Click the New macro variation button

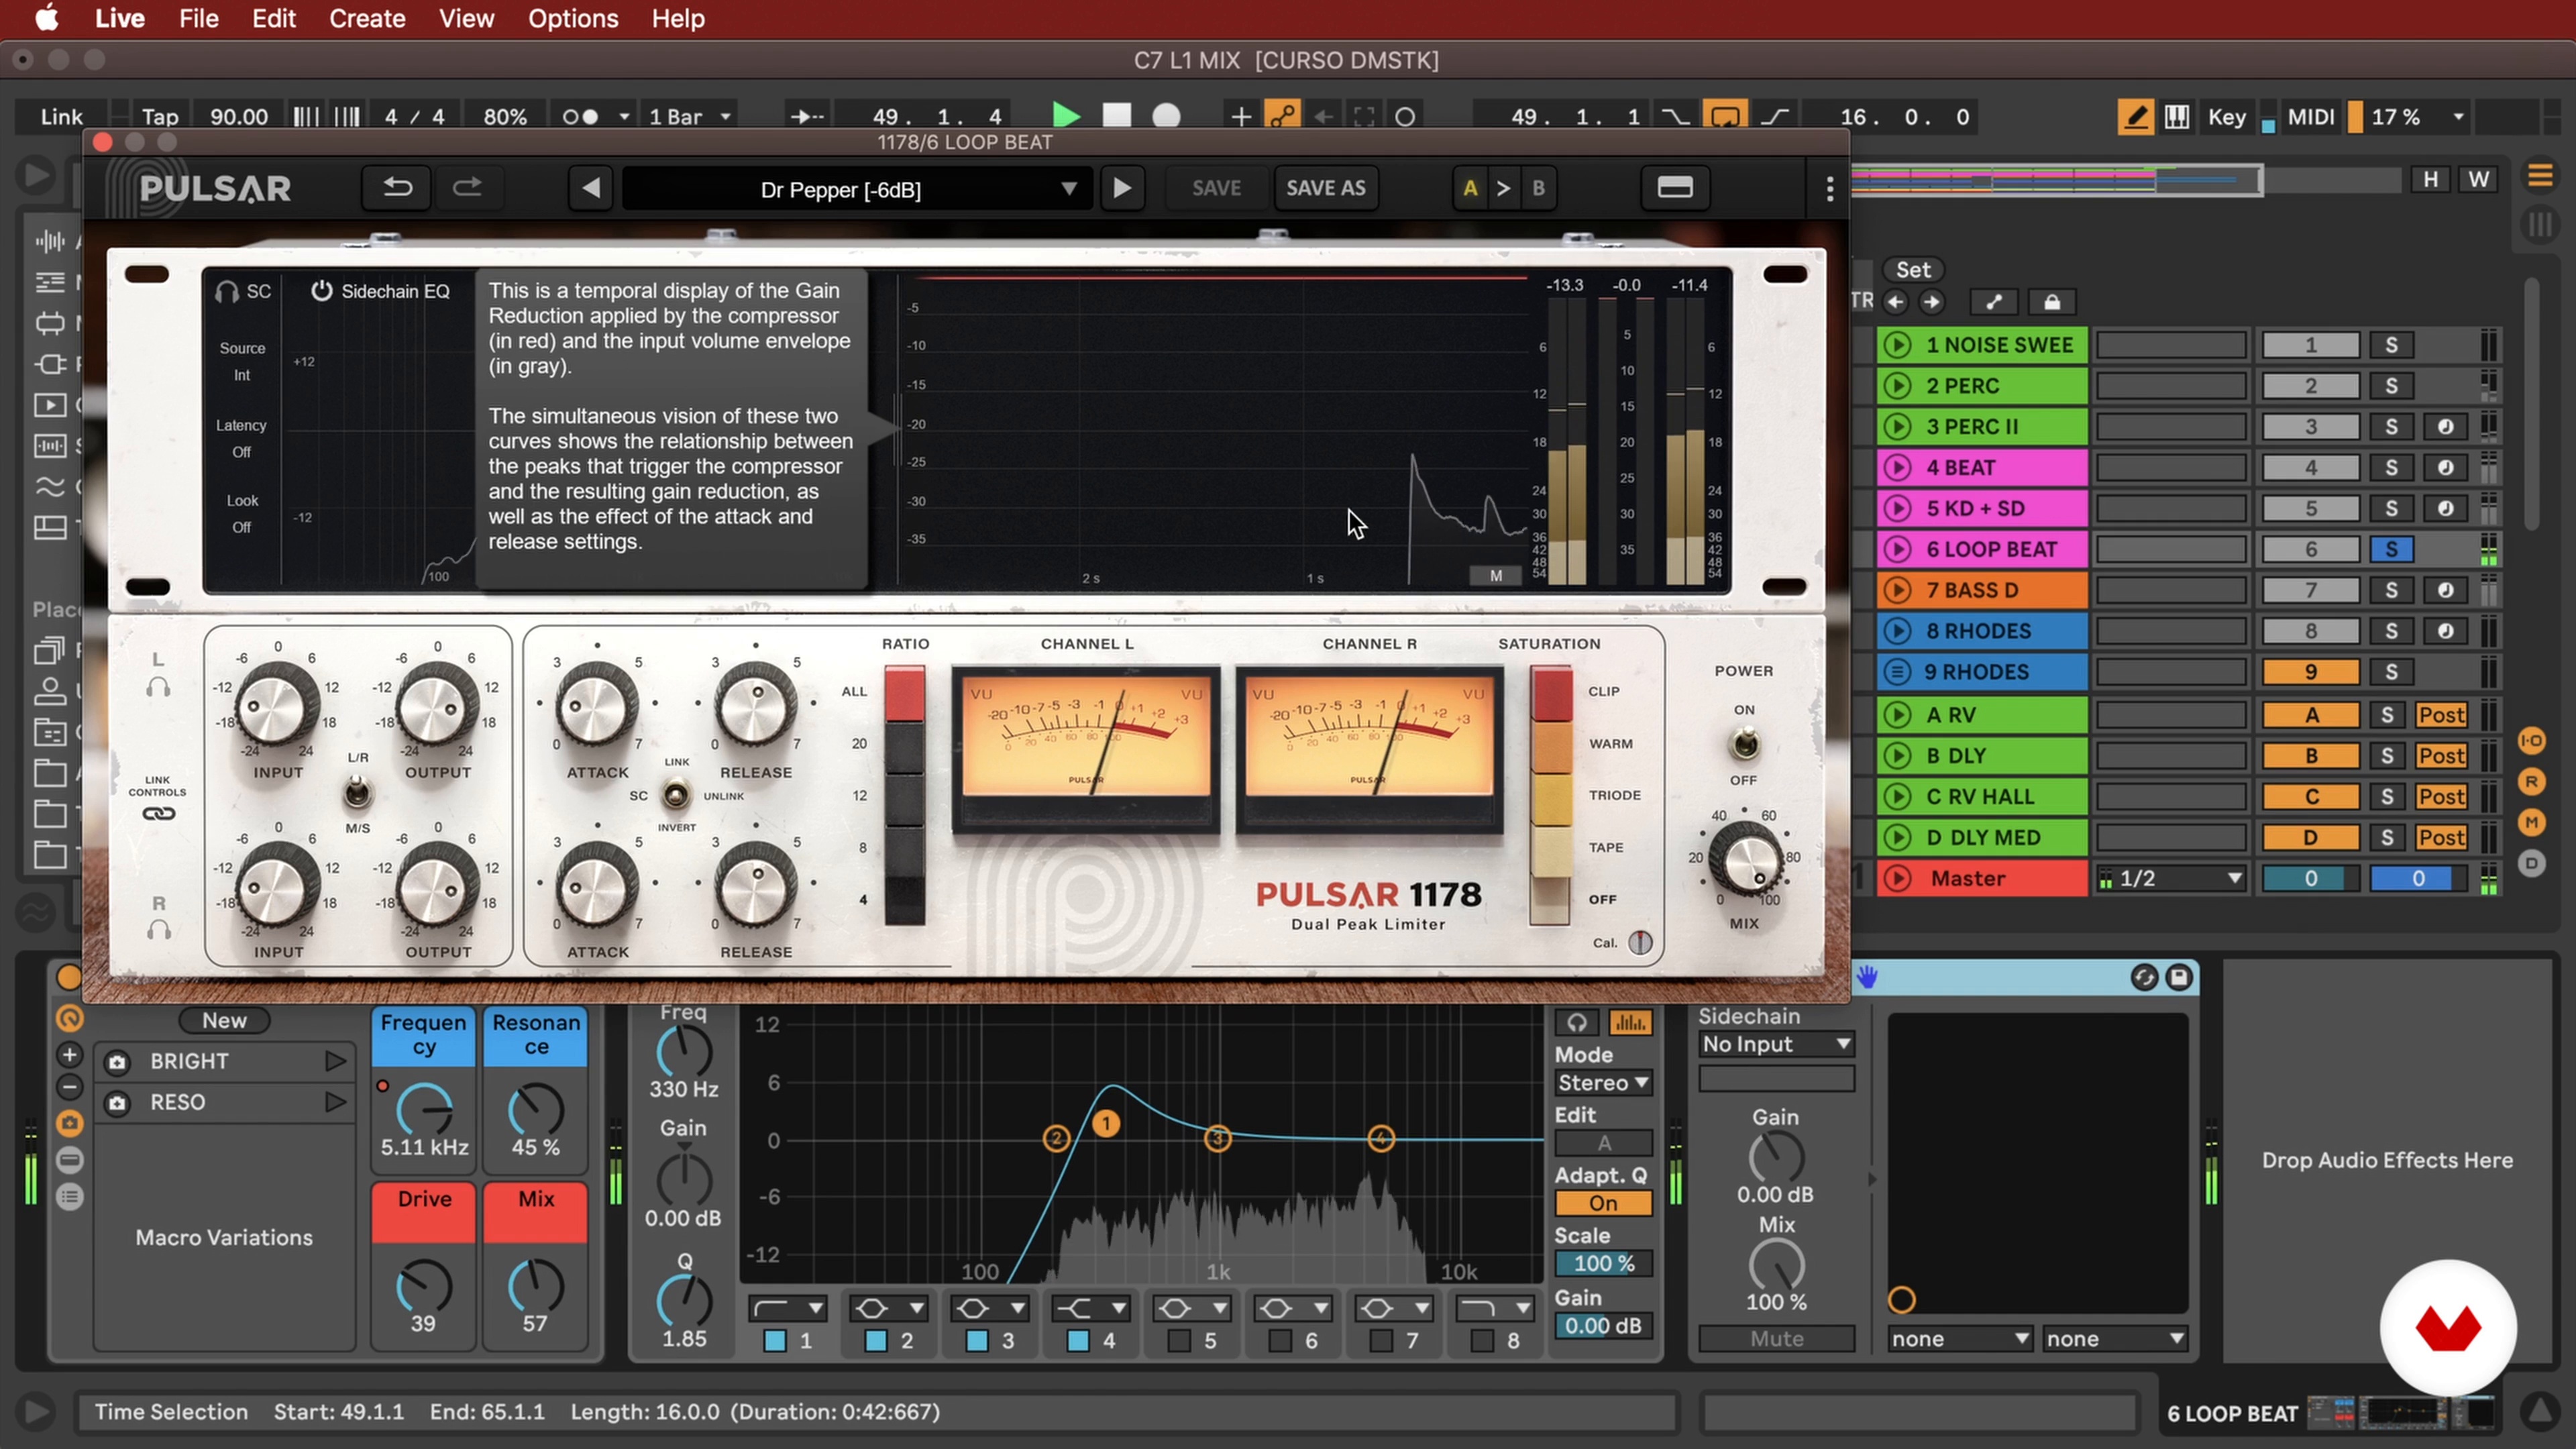click(224, 1020)
